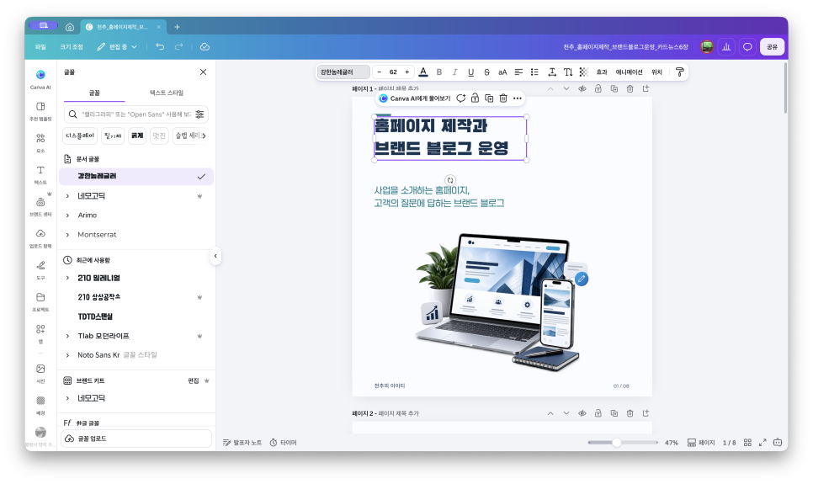
Task: Open the more options ellipsis on floating toolbar
Action: (518, 98)
